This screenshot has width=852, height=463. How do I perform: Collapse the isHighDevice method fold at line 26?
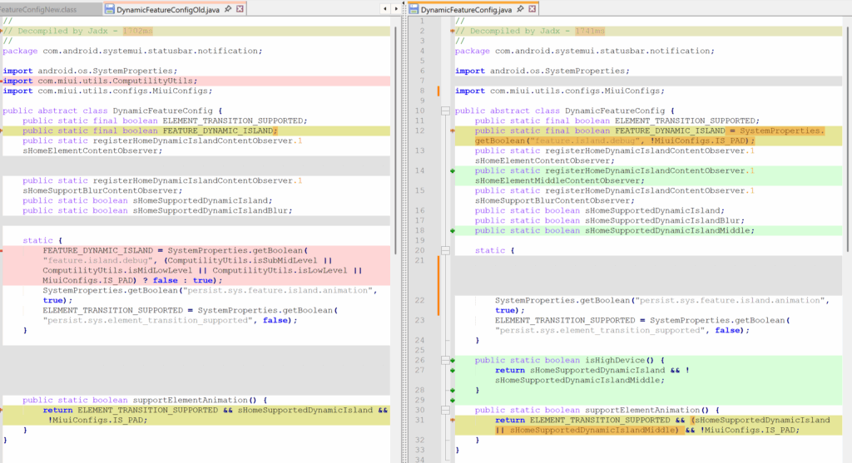[x=446, y=361]
